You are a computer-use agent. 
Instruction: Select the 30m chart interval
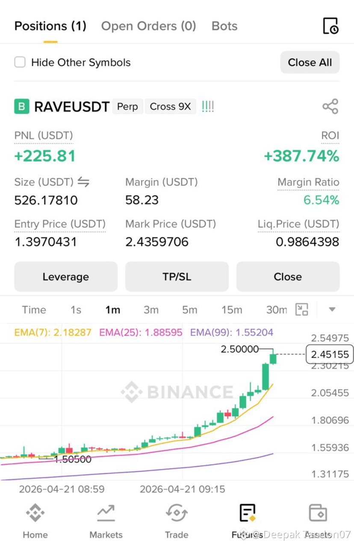[x=277, y=310]
